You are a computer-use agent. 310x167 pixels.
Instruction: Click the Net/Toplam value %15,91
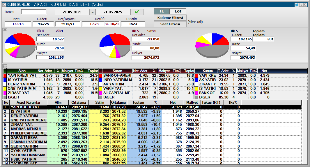click(68, 24)
